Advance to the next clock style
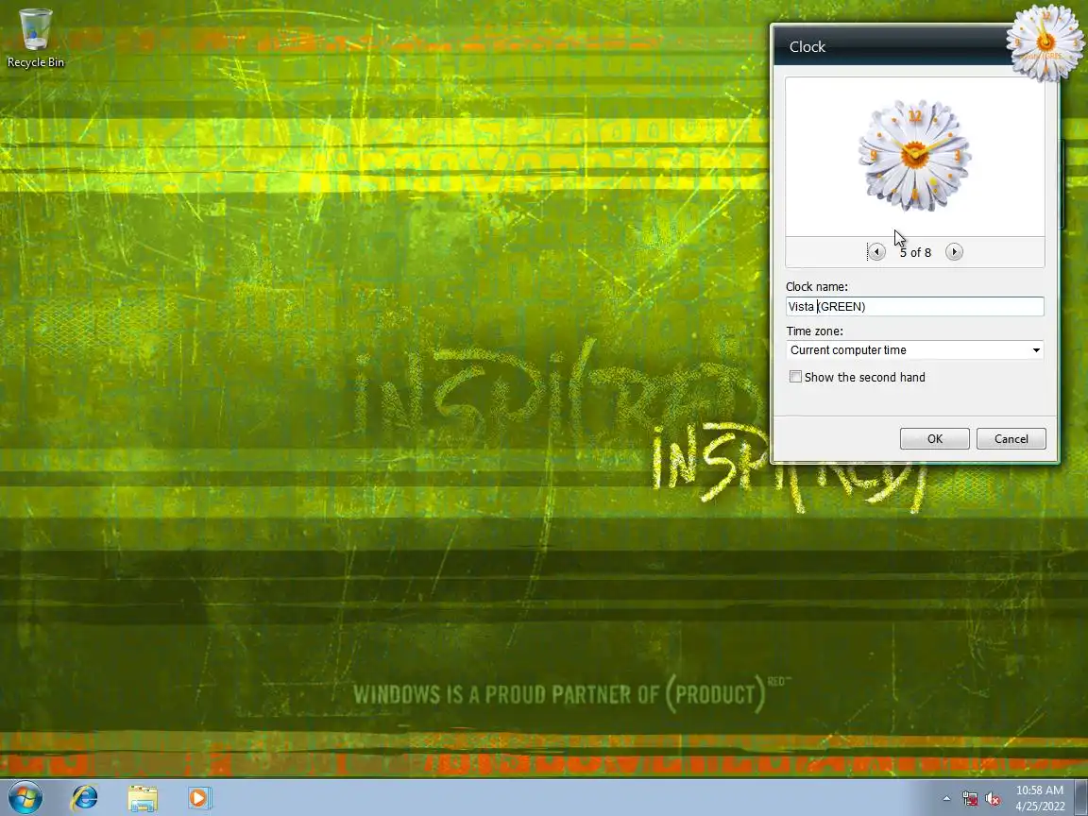1088x816 pixels. [x=954, y=252]
